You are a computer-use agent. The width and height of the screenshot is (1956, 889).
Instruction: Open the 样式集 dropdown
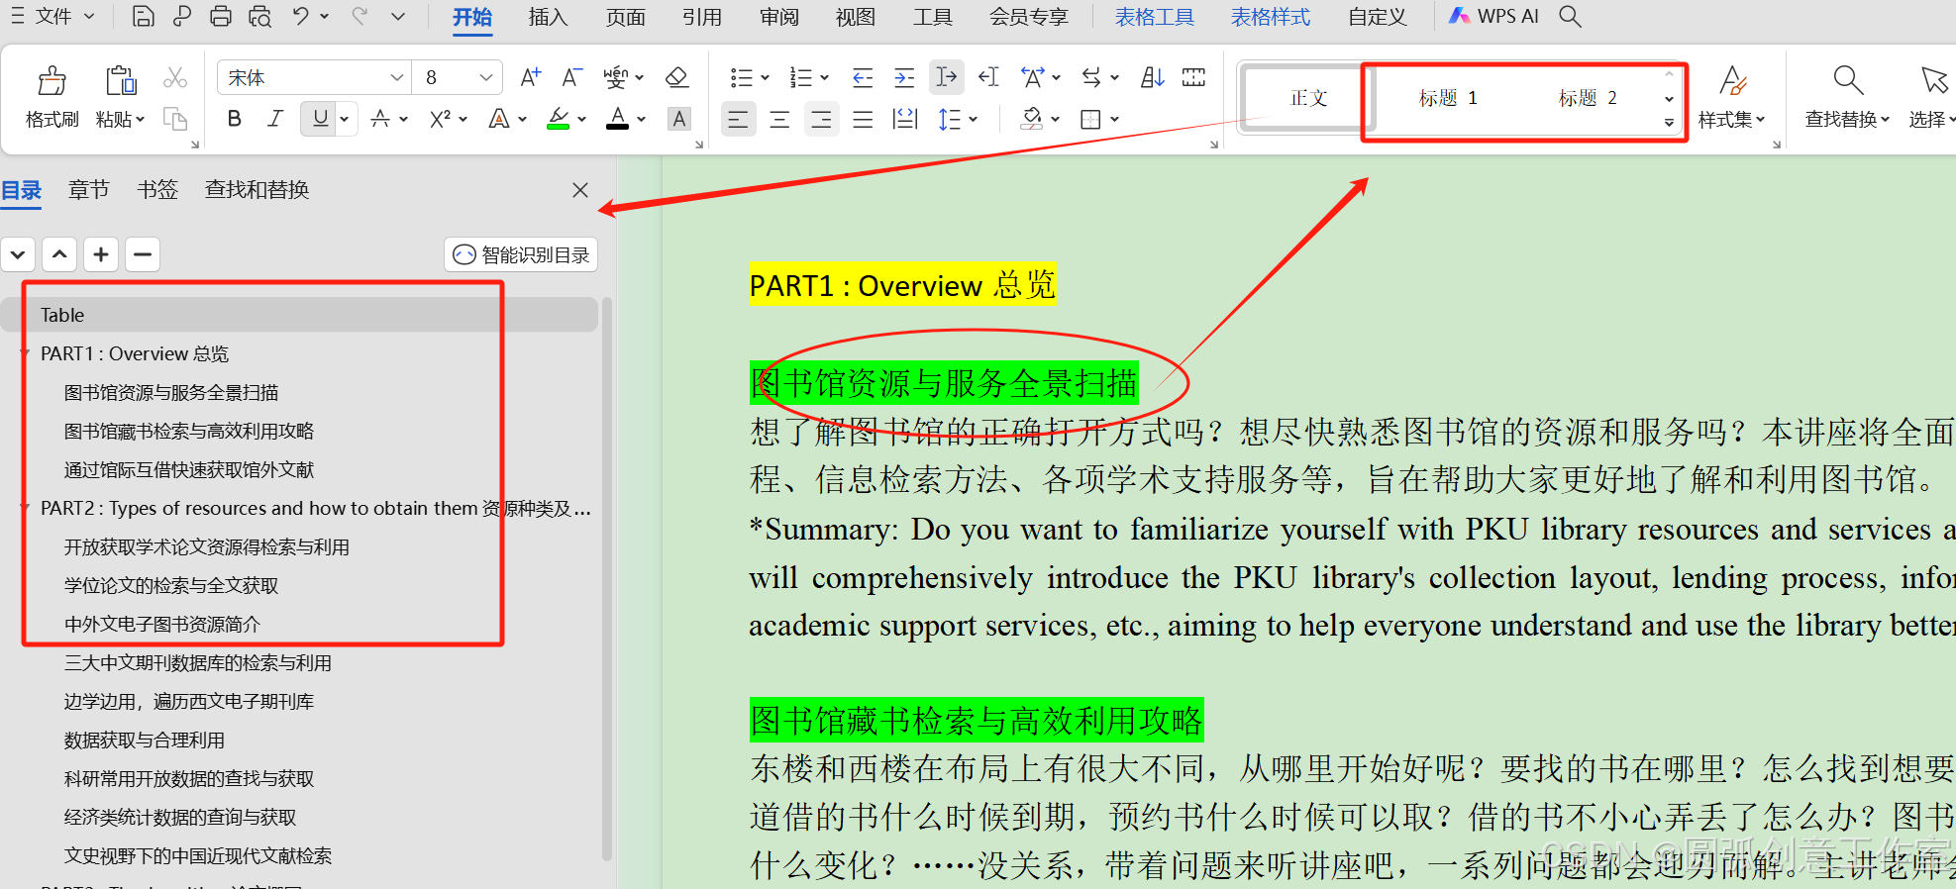(1732, 120)
